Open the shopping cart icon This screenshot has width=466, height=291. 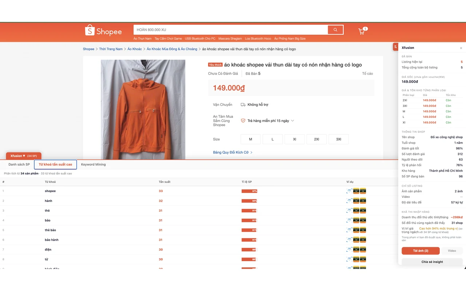point(362,31)
